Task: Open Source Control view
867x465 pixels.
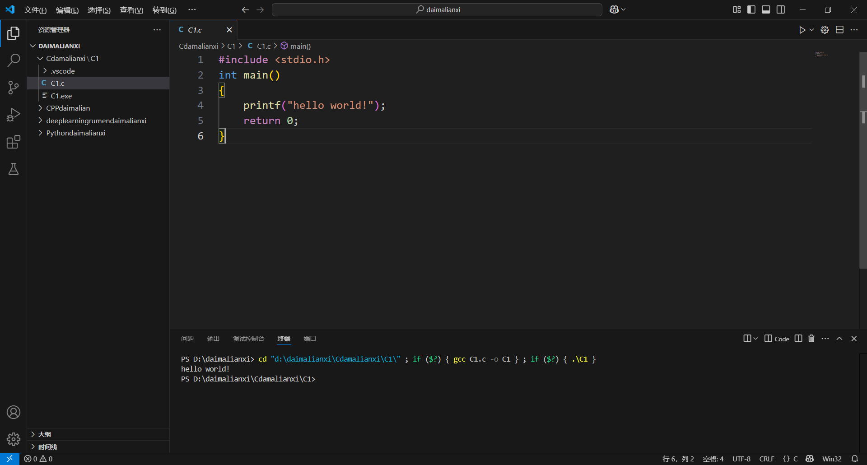Action: [14, 88]
